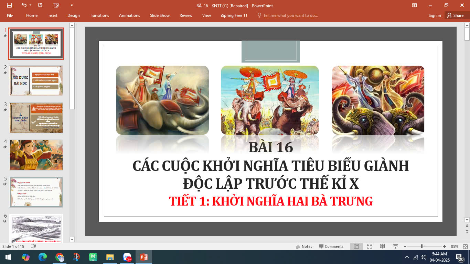Open the Transitions tab

99,15
